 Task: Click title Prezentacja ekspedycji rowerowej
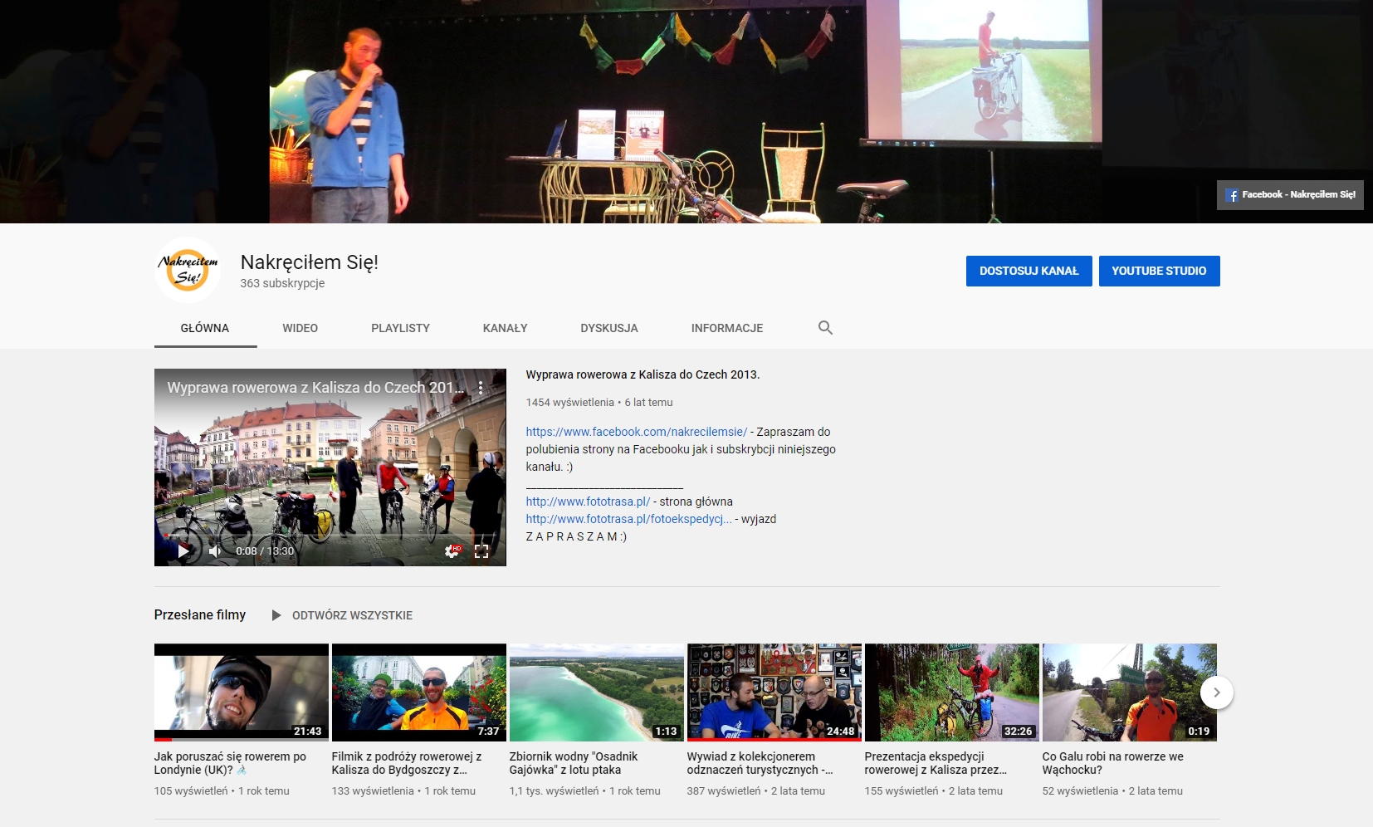tap(936, 763)
